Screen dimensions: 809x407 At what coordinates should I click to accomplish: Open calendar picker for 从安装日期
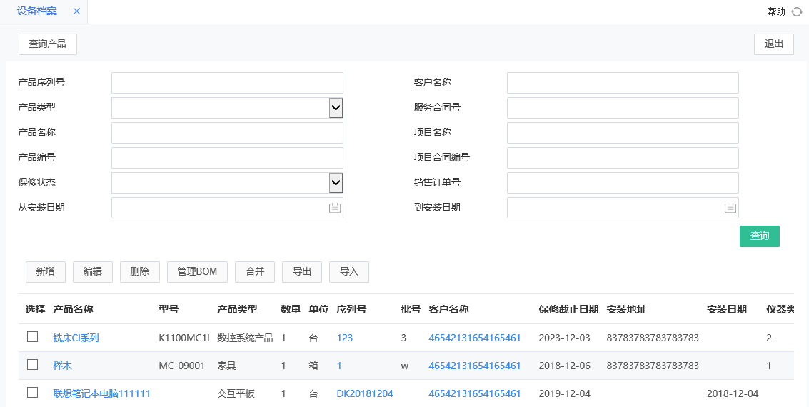(334, 208)
